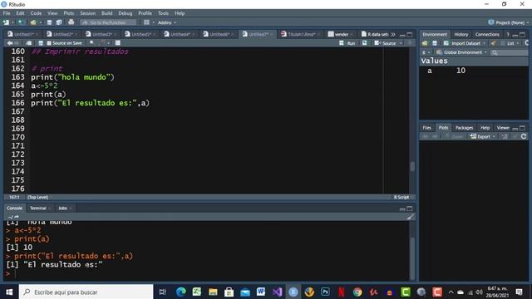
Task: Compile report from the editor toolbar
Action: [118, 43]
